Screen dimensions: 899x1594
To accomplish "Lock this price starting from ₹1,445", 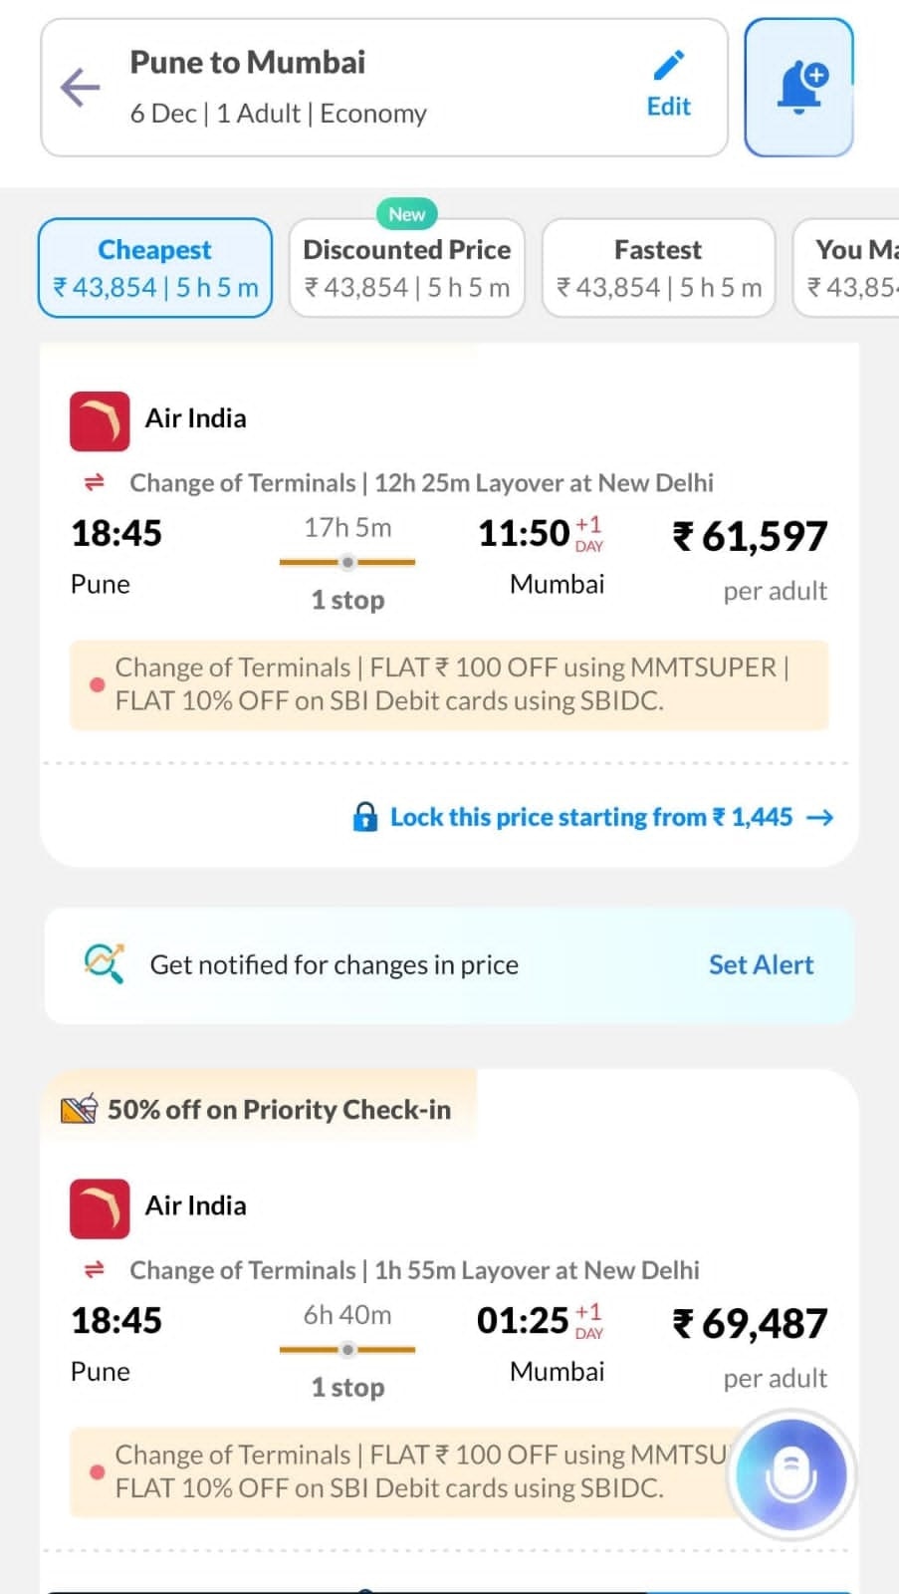I will click(591, 816).
